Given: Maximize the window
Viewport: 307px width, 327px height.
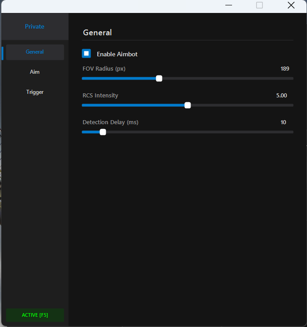Looking at the screenshot, I should coord(259,5).
